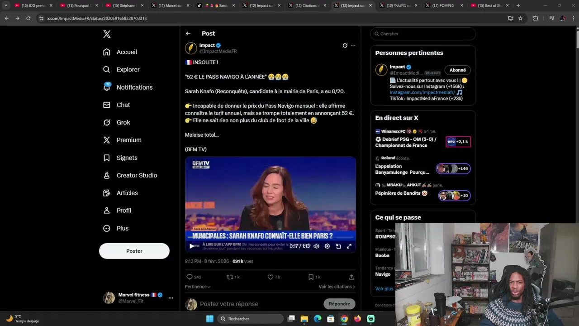Image resolution: width=579 pixels, height=326 pixels.
Task: Open Grok from the sidebar
Action: coord(116,123)
